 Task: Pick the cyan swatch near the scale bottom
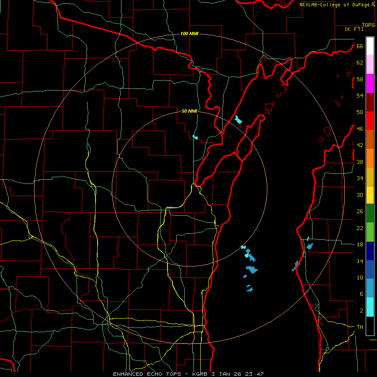coord(370,307)
